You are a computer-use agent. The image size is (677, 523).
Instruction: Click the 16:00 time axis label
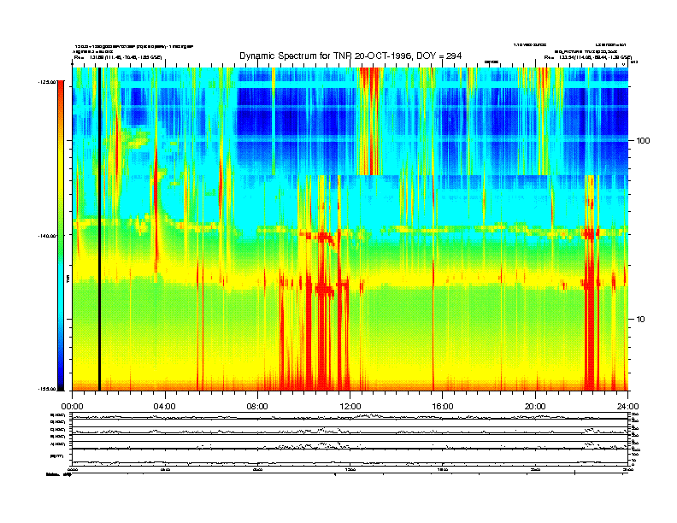tap(443, 406)
